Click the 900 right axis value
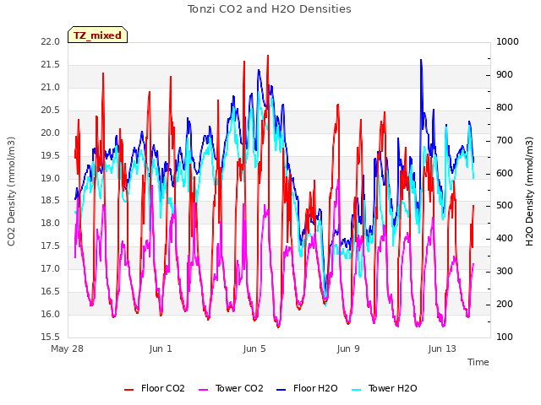Image resolution: width=541 pixels, height=405 pixels. [x=505, y=75]
